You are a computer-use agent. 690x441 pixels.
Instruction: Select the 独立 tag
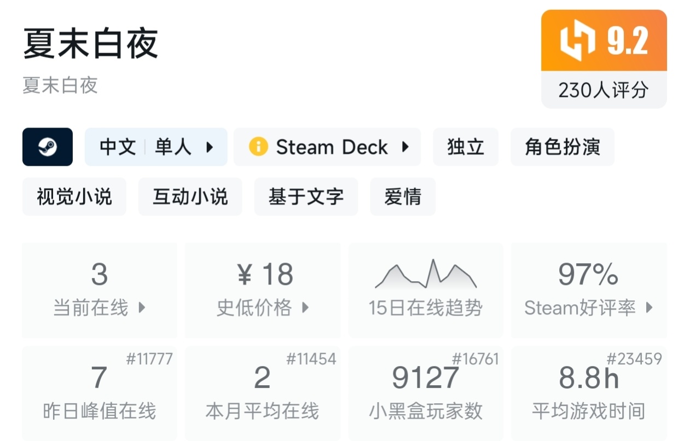[x=466, y=147]
